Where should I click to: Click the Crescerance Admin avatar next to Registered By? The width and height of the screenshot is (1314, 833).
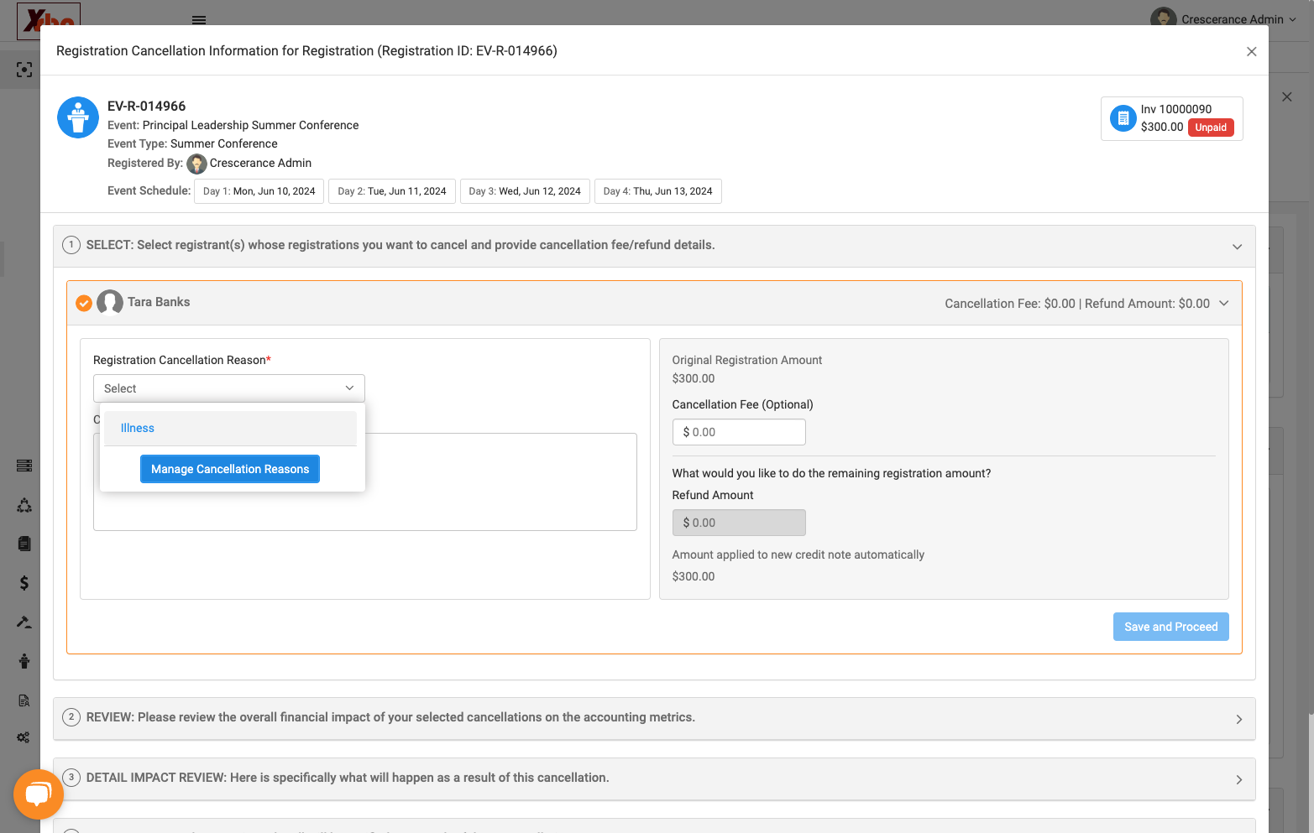point(196,164)
